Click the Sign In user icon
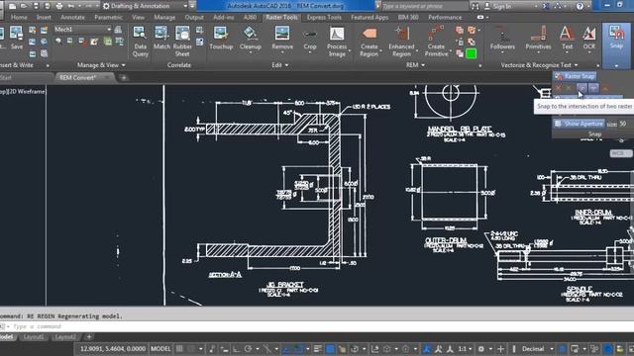 [x=486, y=6]
